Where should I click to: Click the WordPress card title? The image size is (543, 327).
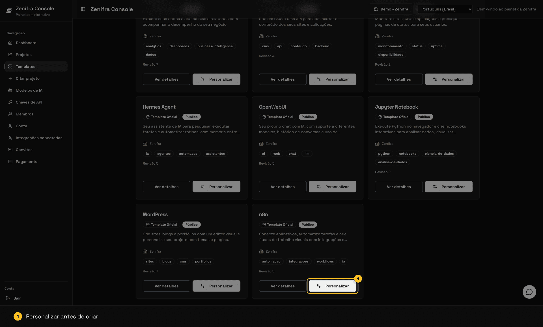155,214
